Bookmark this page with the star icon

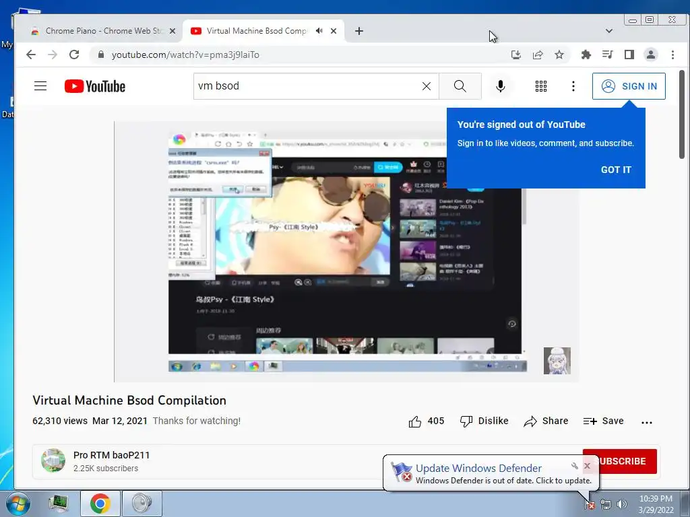click(x=559, y=55)
